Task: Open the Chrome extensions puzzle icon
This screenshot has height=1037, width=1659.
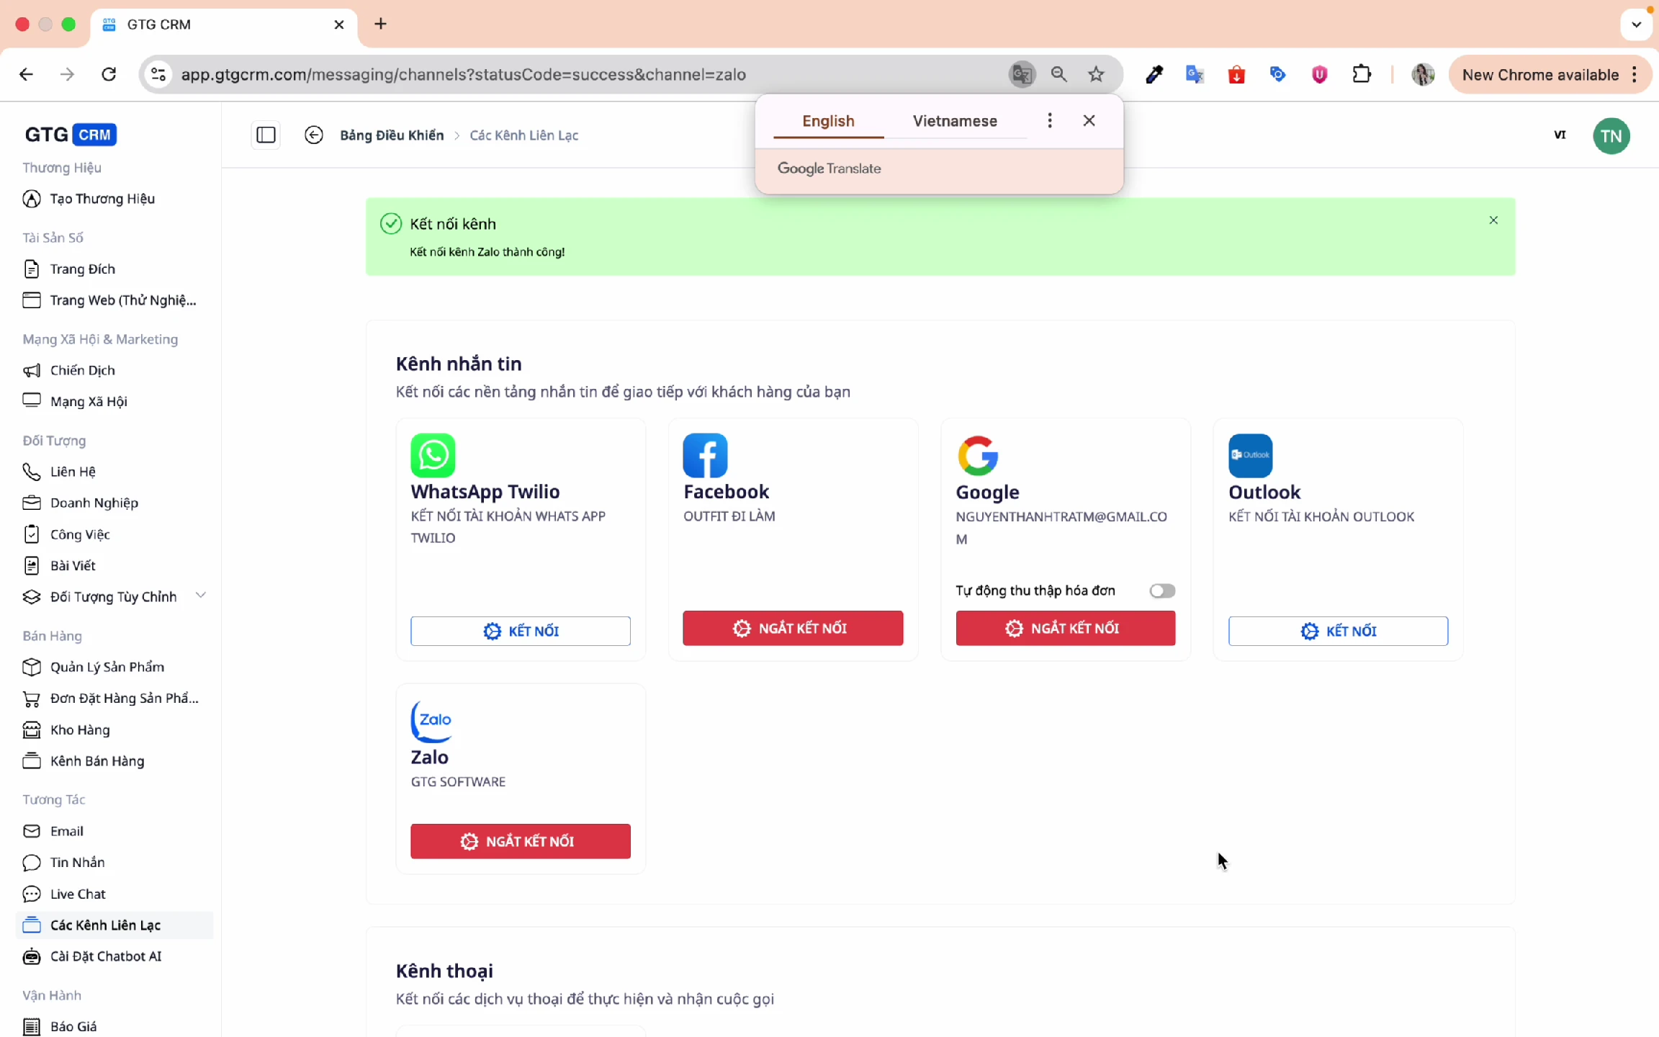Action: (1361, 74)
